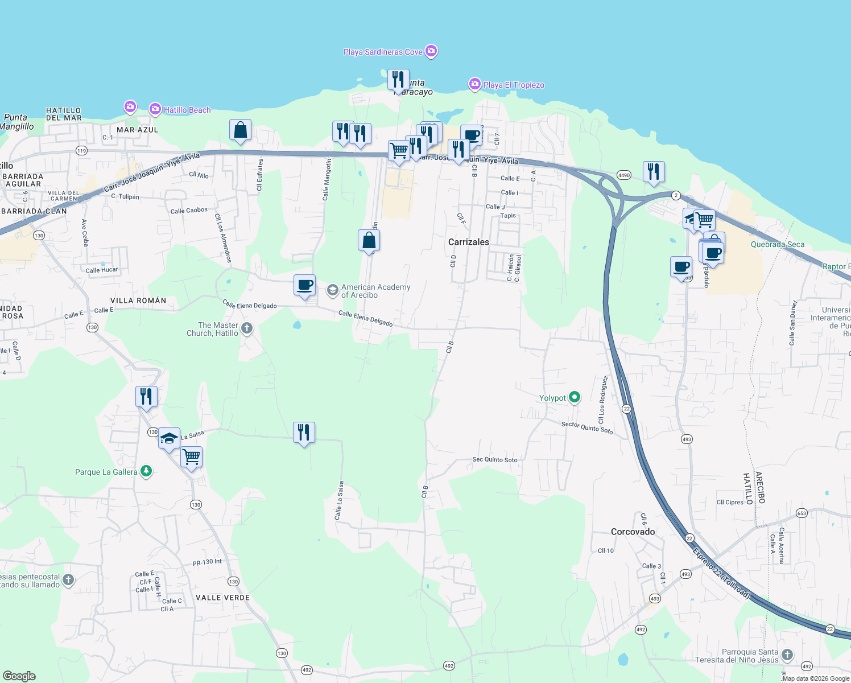Open the Hatillo Beach label link

point(188,110)
